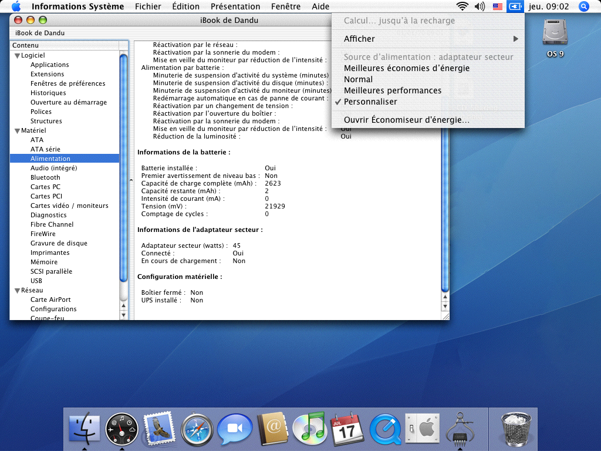
Task: Choose the Normal energy setting
Action: pyautogui.click(x=428, y=79)
